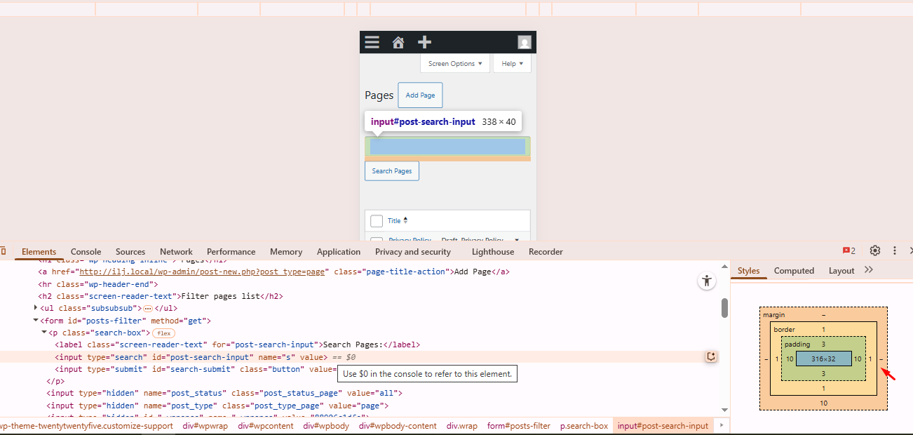Open the DevTools three-dot customize menu
913x435 pixels.
(x=895, y=250)
